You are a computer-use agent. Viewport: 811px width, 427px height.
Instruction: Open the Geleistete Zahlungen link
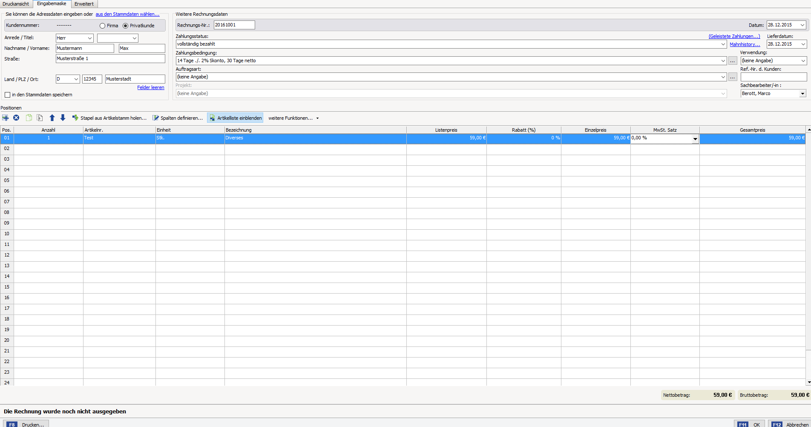coord(734,36)
